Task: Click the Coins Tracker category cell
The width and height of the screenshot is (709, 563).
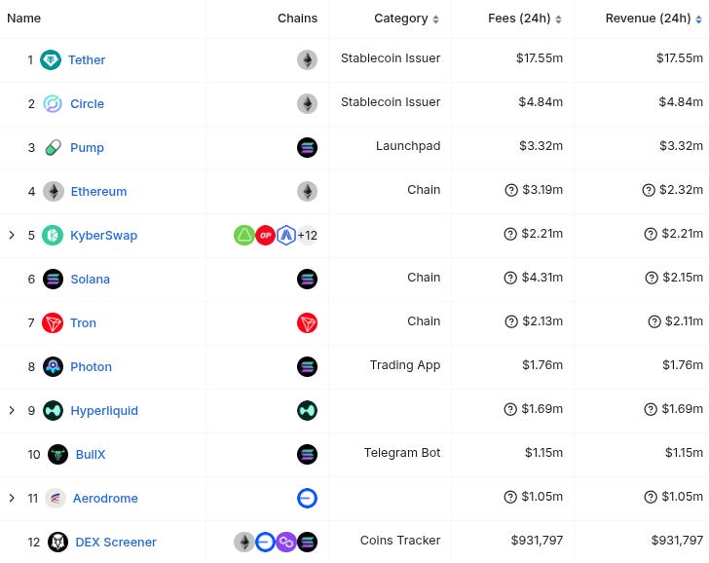Action: pos(400,541)
